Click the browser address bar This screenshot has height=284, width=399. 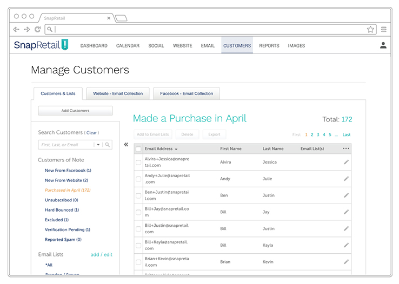point(210,30)
